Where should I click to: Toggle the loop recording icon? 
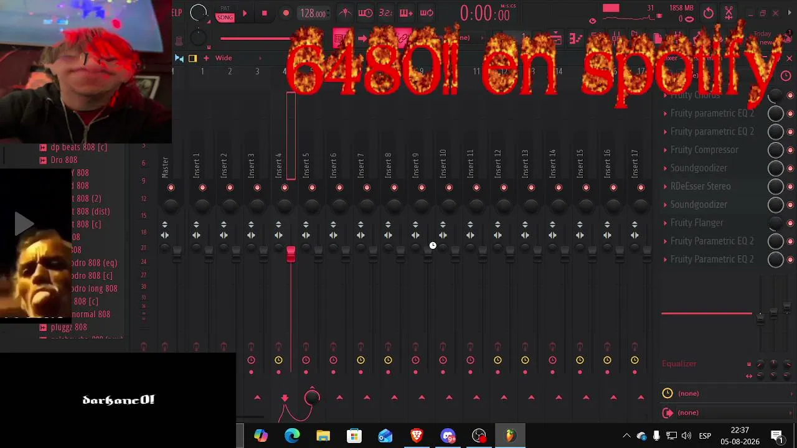coord(427,13)
